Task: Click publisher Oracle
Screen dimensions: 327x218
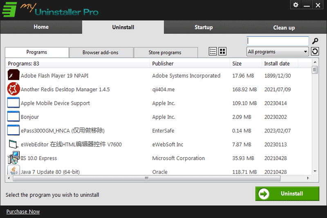Action: (160, 172)
